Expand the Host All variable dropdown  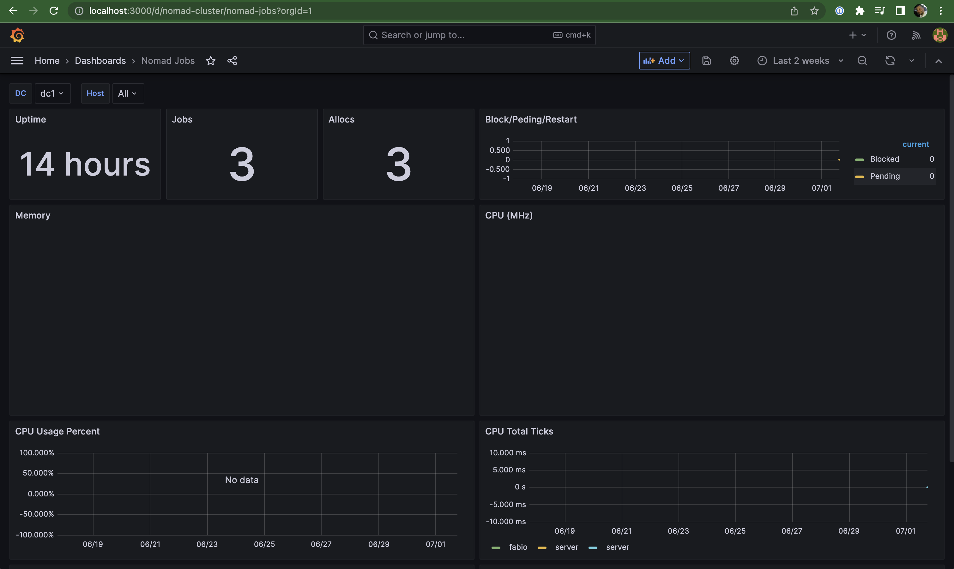click(128, 93)
